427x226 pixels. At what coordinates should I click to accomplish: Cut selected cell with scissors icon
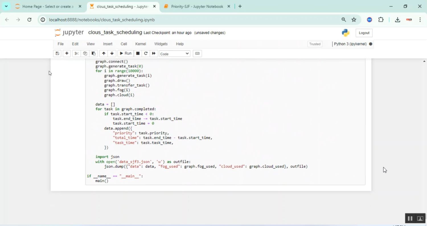tap(76, 53)
